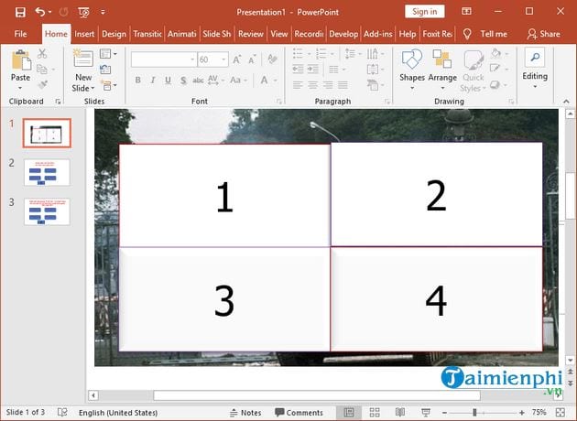577x421 pixels.
Task: Click the Bullets list icon
Action: tap(298, 54)
